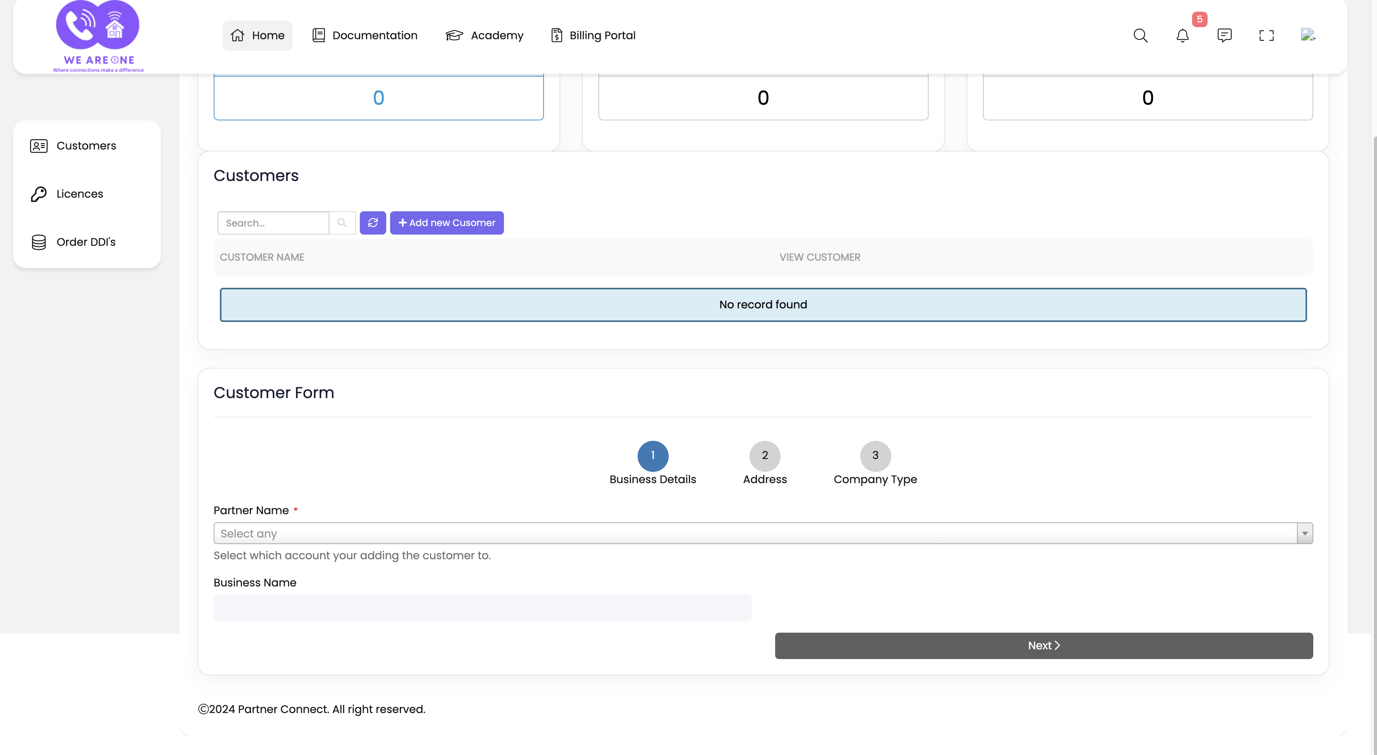Open the notifications bell icon

1182,36
